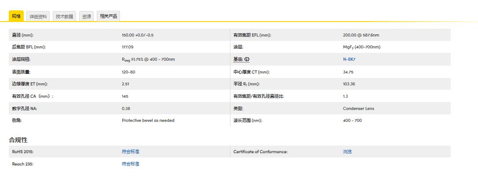Click the Protective bevel as needed text
Image resolution: width=478 pixels, height=183 pixels.
point(148,121)
